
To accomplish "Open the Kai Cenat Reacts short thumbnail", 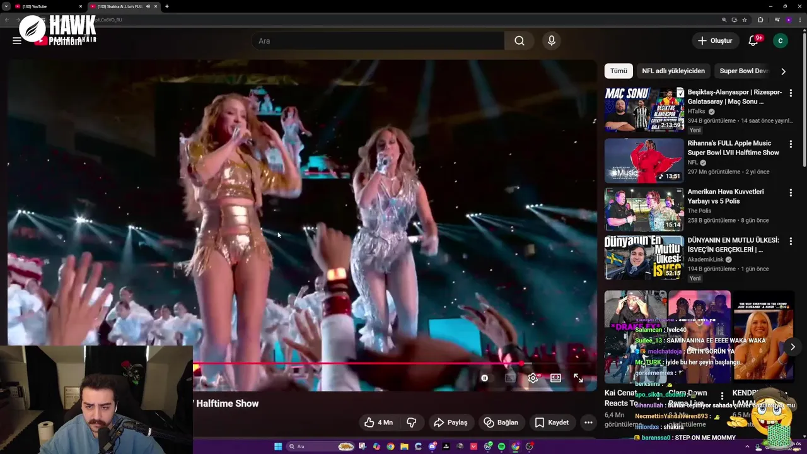I will (x=635, y=337).
